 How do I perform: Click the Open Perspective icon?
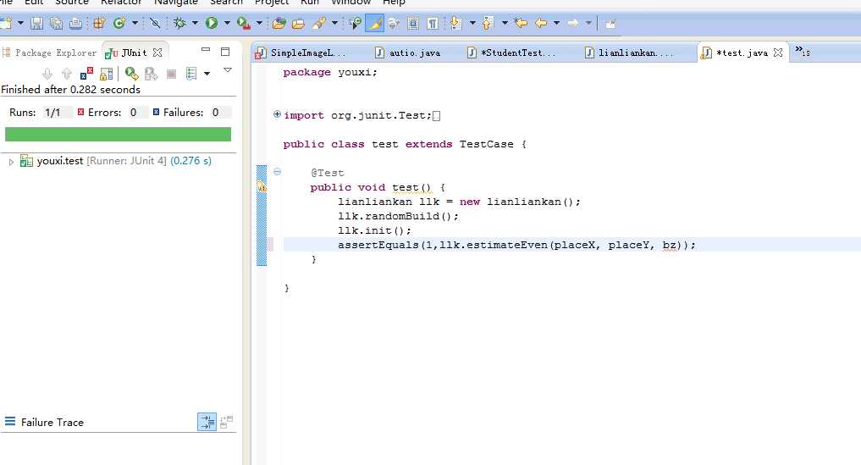click(x=610, y=23)
